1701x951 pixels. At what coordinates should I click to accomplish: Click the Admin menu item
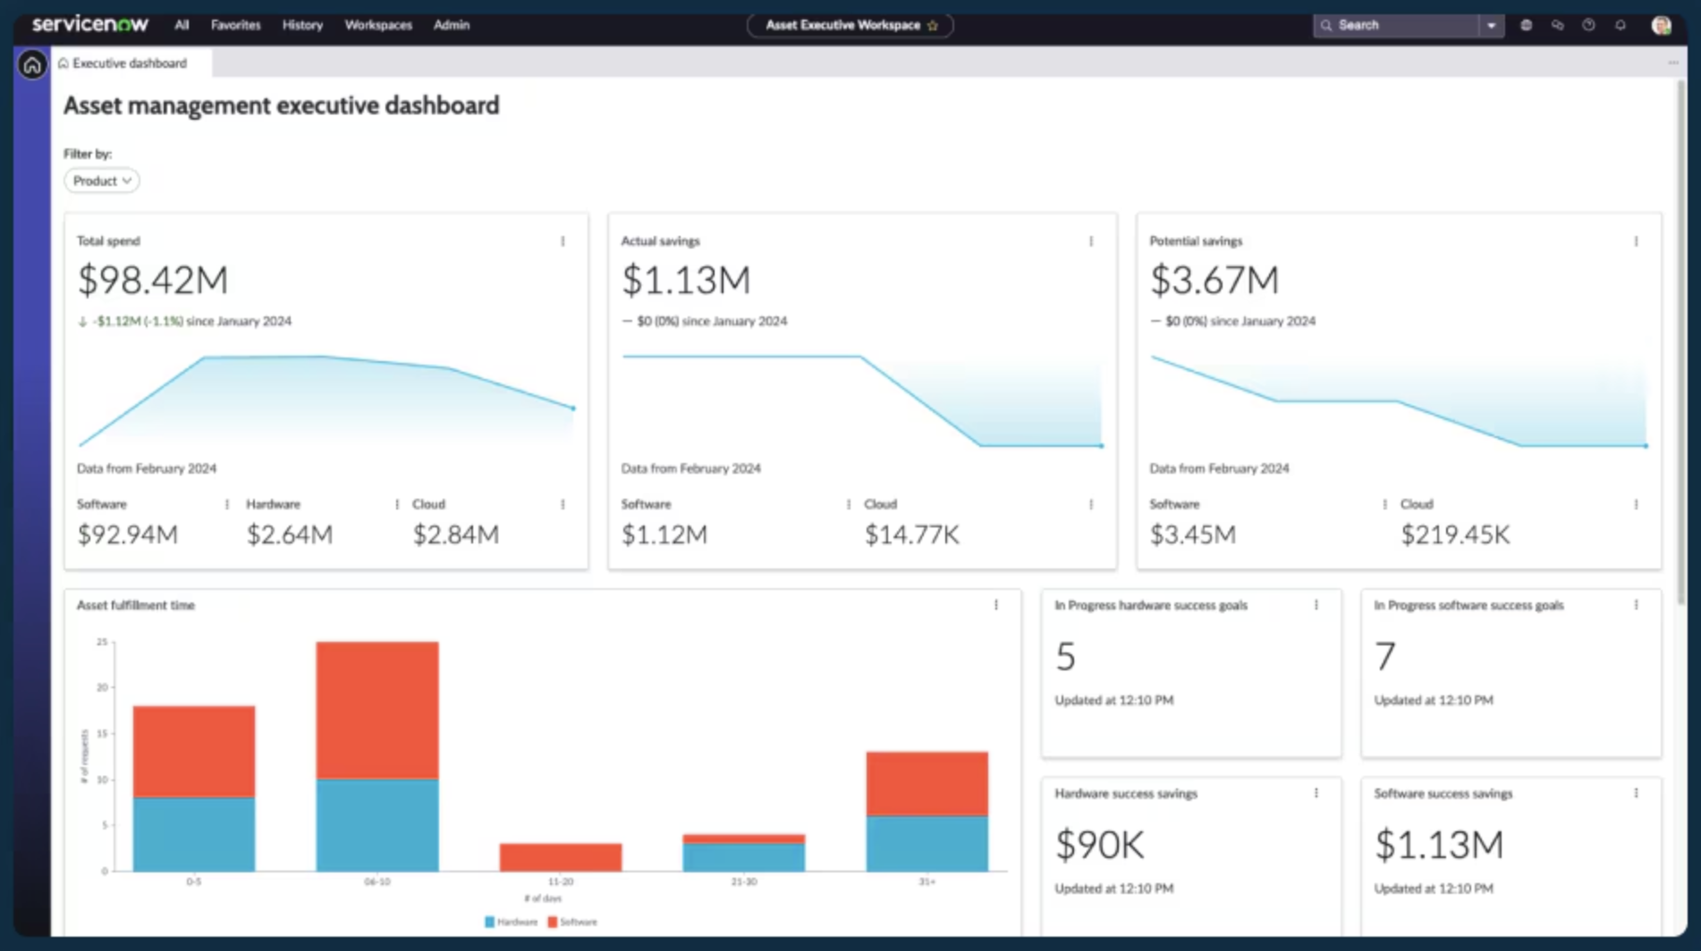coord(451,25)
